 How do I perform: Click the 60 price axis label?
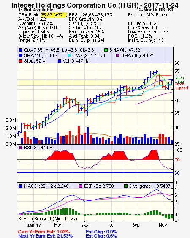(x=177, y=63)
